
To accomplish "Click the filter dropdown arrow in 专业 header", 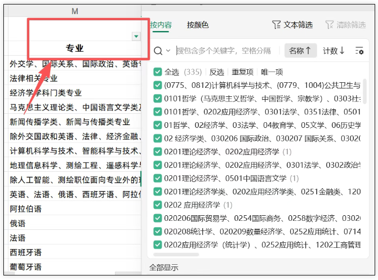I will click(x=135, y=37).
